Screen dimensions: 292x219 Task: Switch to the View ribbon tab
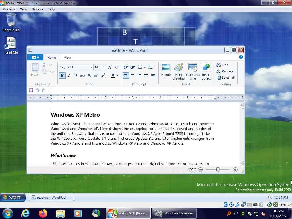(67, 58)
